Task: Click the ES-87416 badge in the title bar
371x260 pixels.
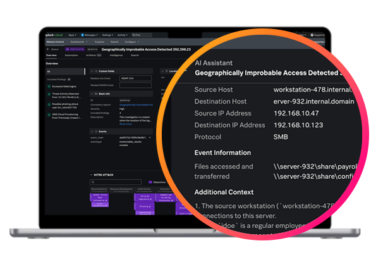Action: pos(92,49)
